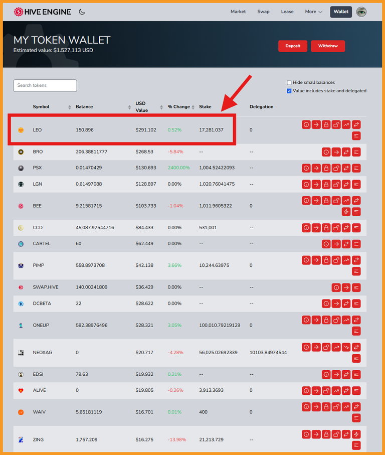Select CCD balance 45,087.97544716
The height and width of the screenshot is (455, 385).
(95, 228)
